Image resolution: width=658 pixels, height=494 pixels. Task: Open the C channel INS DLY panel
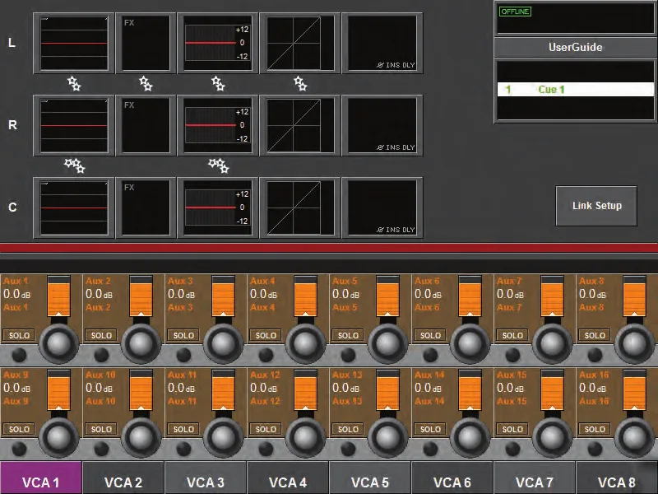(x=382, y=207)
